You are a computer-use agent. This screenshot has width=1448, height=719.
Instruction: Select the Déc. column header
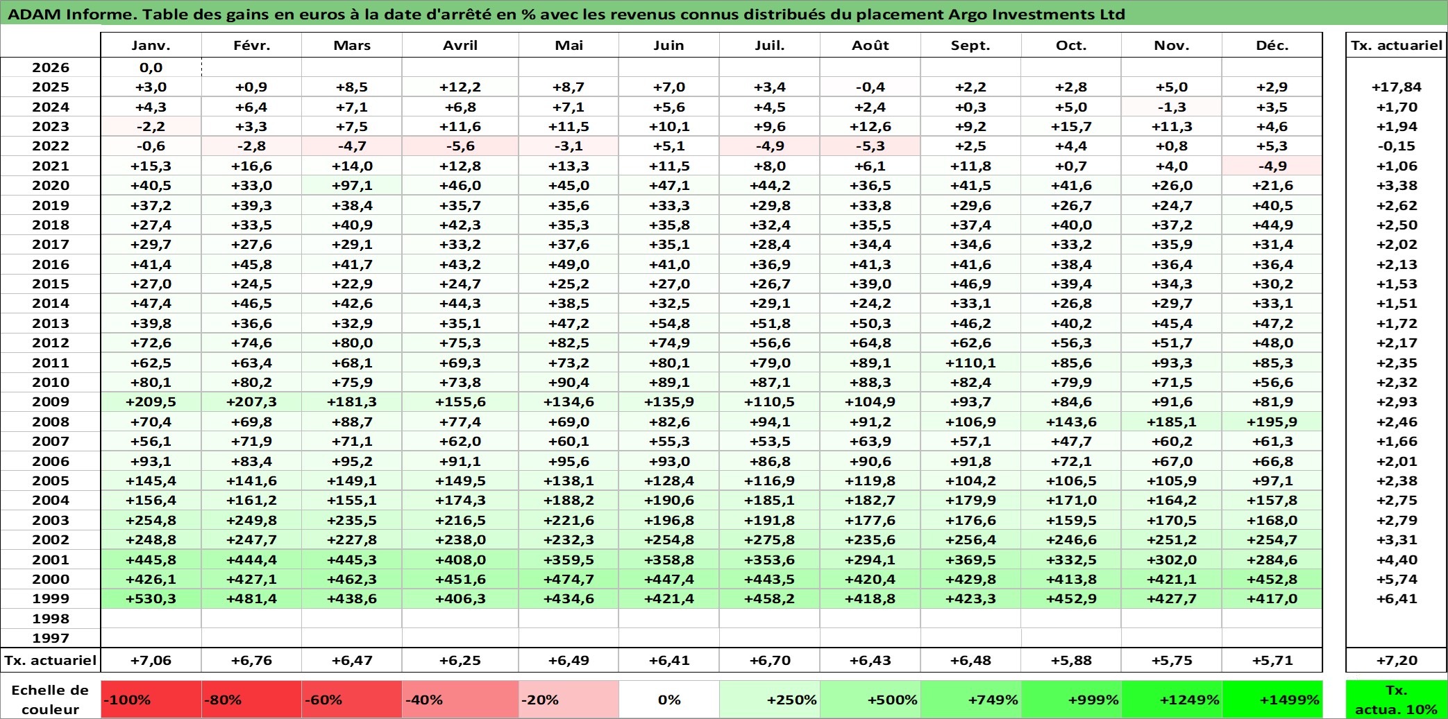[1272, 45]
